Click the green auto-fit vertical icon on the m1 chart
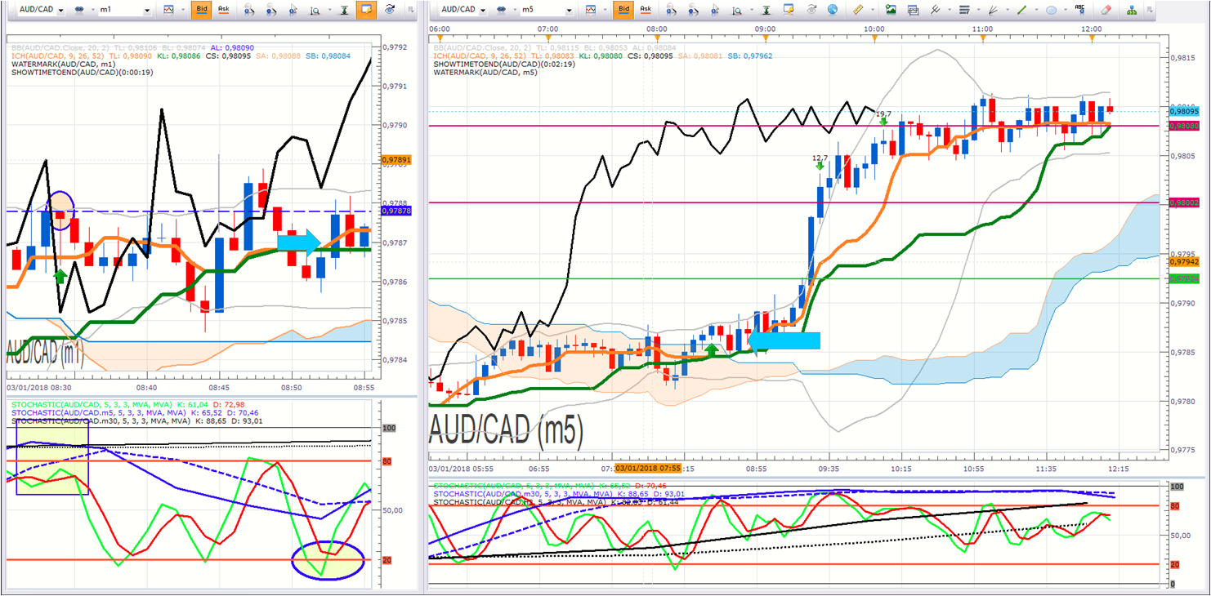Image resolution: width=1211 pixels, height=596 pixels. 344,10
